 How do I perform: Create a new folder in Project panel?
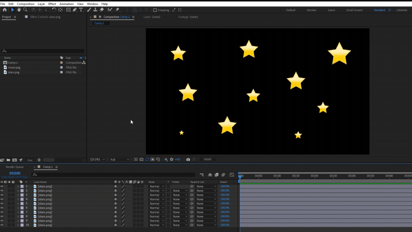click(8, 160)
